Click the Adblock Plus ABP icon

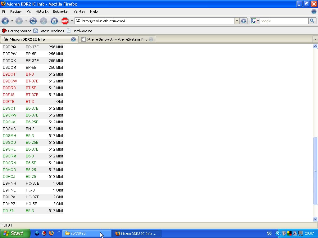[65, 21]
